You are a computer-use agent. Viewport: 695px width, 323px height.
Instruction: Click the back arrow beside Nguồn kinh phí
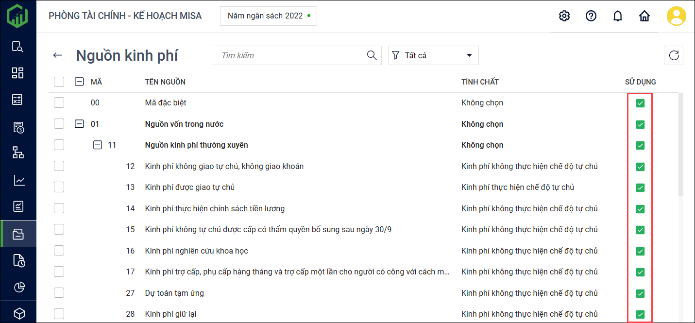point(58,55)
